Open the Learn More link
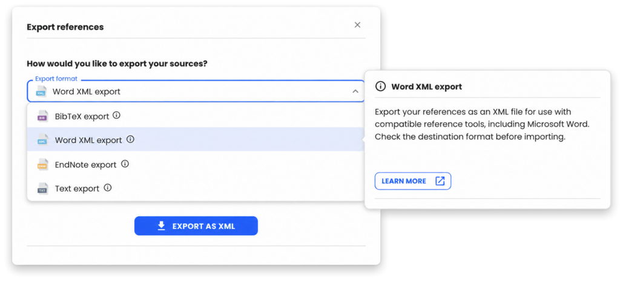Image resolution: width=620 pixels, height=286 pixels. click(413, 181)
